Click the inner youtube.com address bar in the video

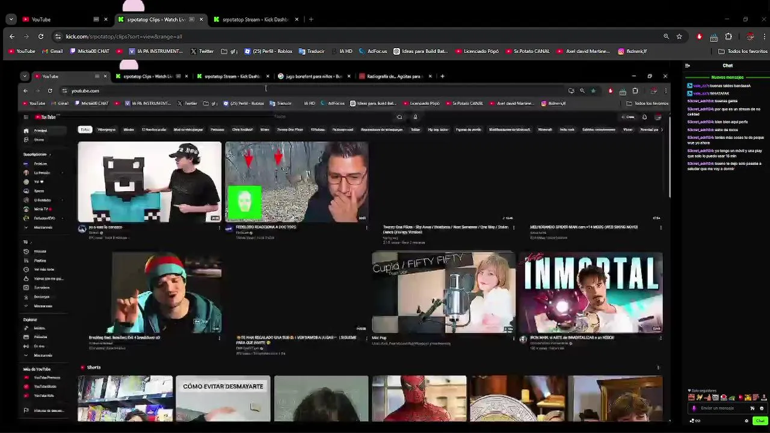(x=313, y=91)
